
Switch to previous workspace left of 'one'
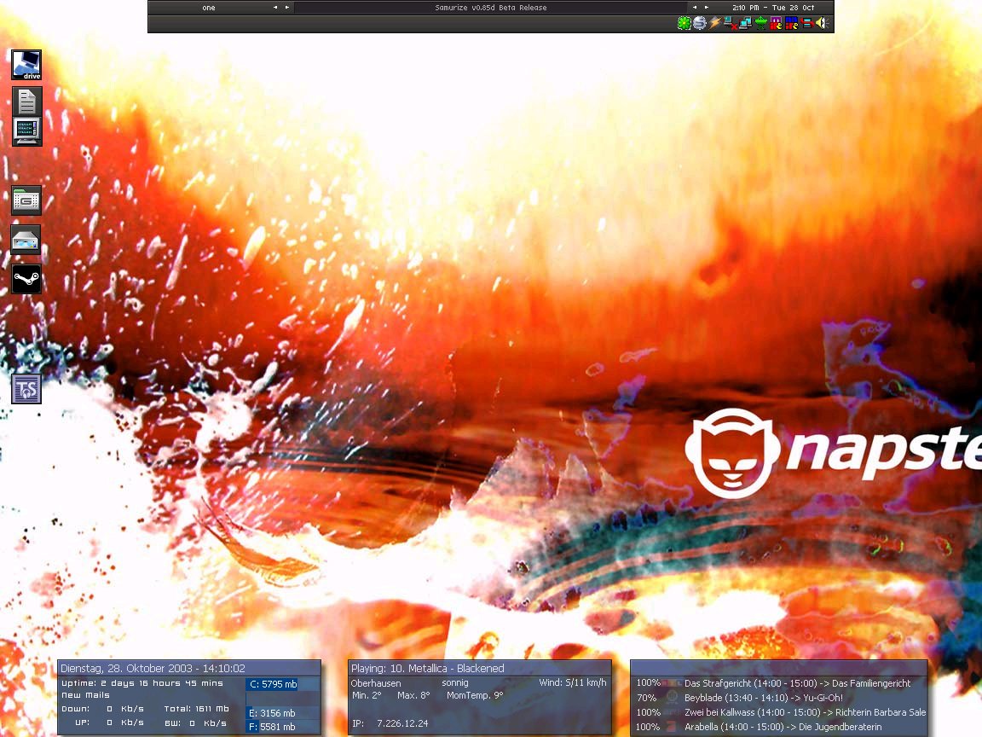275,8
